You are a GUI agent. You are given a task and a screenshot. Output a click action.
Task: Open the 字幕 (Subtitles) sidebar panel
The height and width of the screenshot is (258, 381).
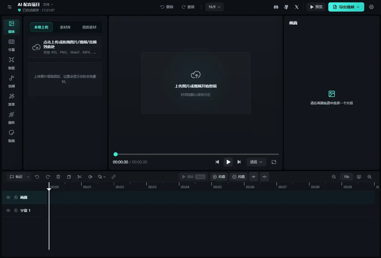(x=11, y=45)
